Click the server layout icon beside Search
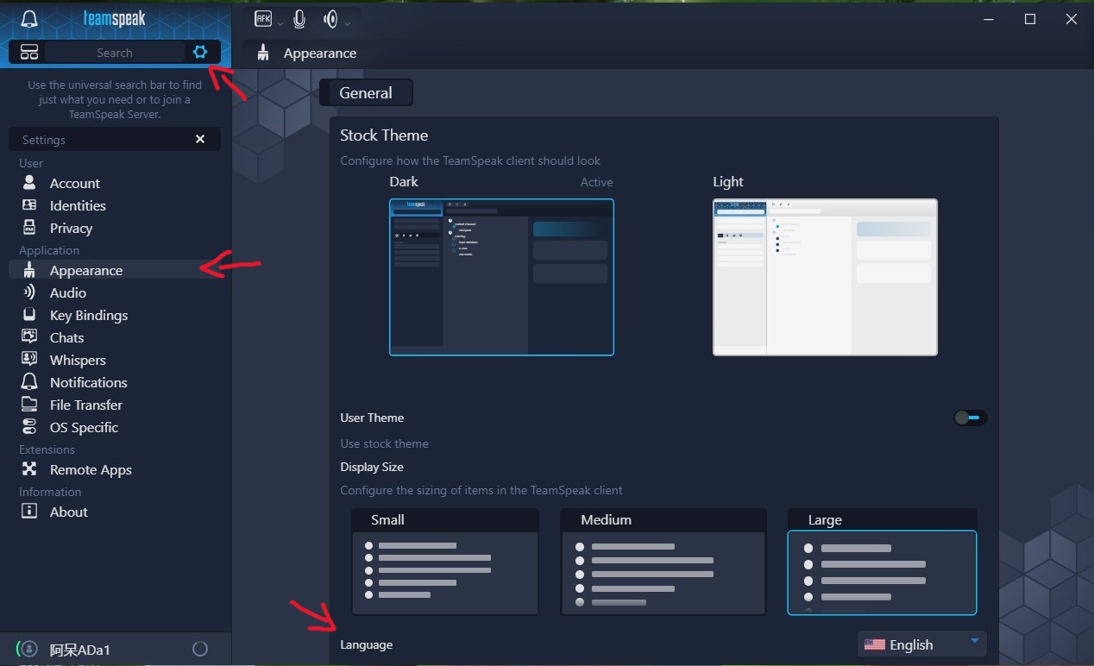The height and width of the screenshot is (666, 1094). [x=29, y=53]
